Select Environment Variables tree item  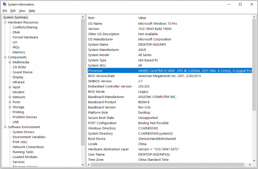29,137
